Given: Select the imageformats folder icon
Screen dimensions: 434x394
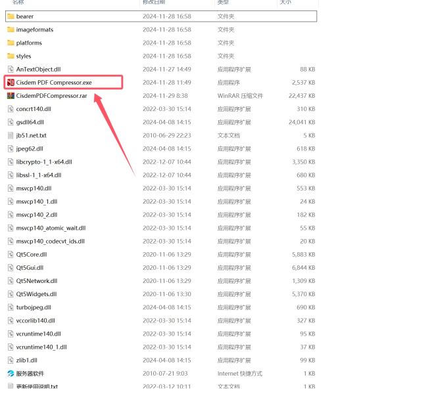Looking at the screenshot, I should click(x=11, y=30).
